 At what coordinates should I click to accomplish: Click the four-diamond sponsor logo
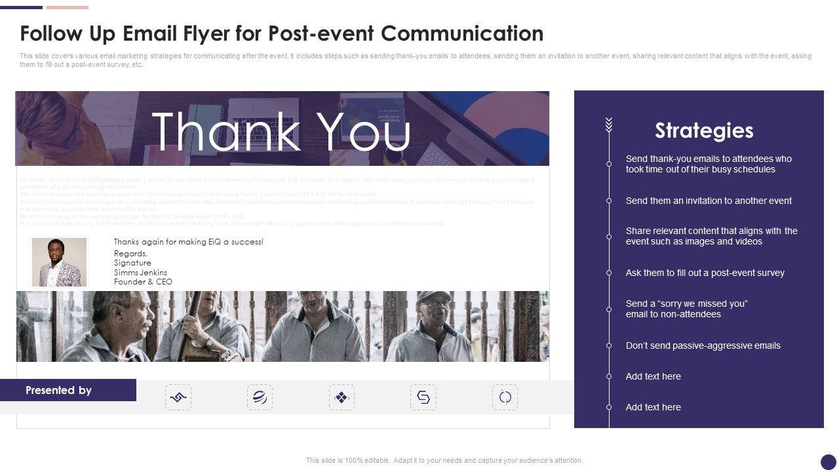coord(341,397)
